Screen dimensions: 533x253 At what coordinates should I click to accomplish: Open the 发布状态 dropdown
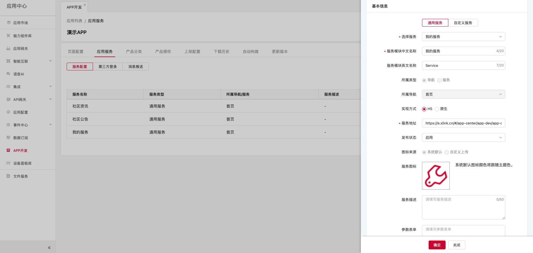click(x=463, y=138)
